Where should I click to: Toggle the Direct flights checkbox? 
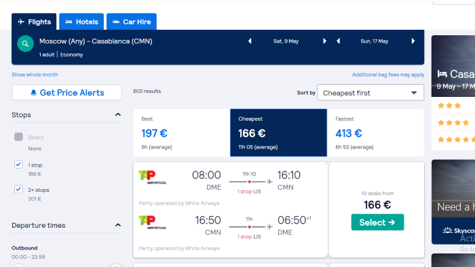(x=18, y=137)
